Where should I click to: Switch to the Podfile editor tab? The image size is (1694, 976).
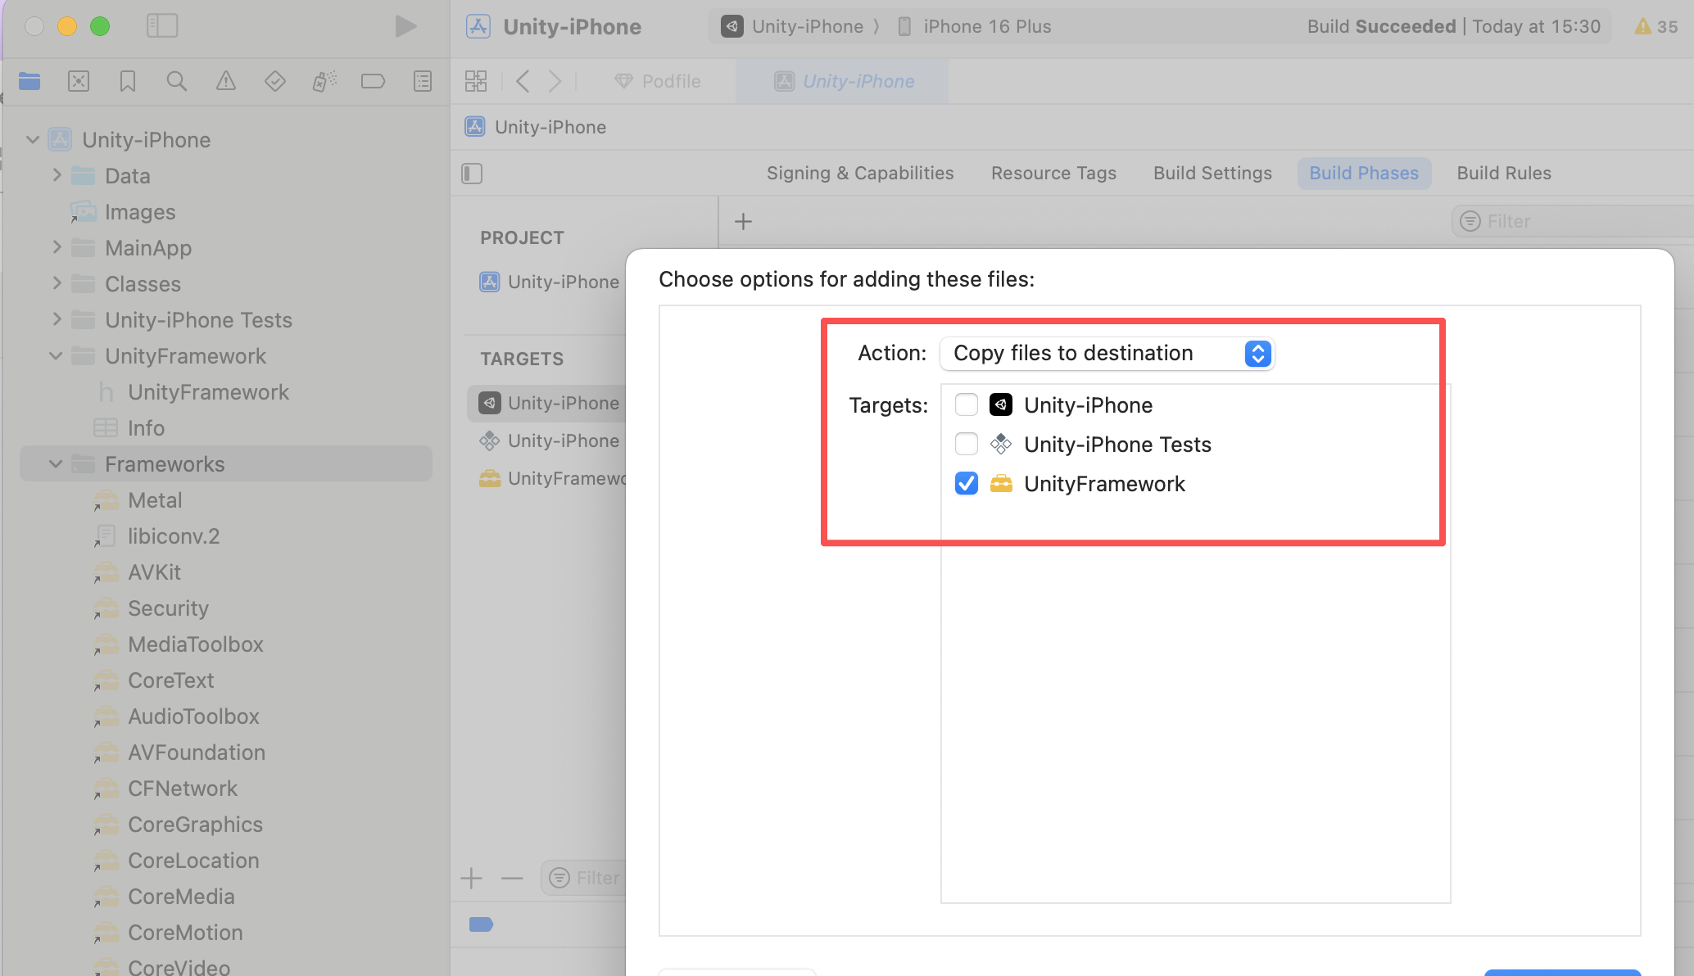click(x=658, y=81)
